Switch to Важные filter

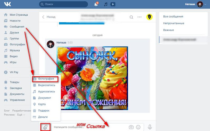[168, 30]
